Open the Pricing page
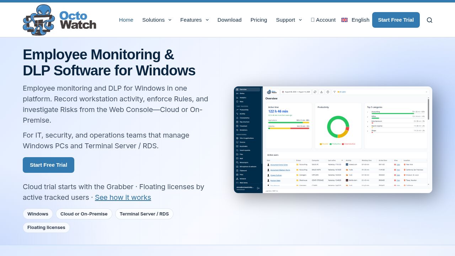Viewport: 455px width, 256px height. (259, 20)
